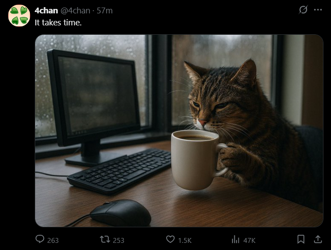Click the black mouse in the photo
The height and width of the screenshot is (250, 331).
click(121, 213)
